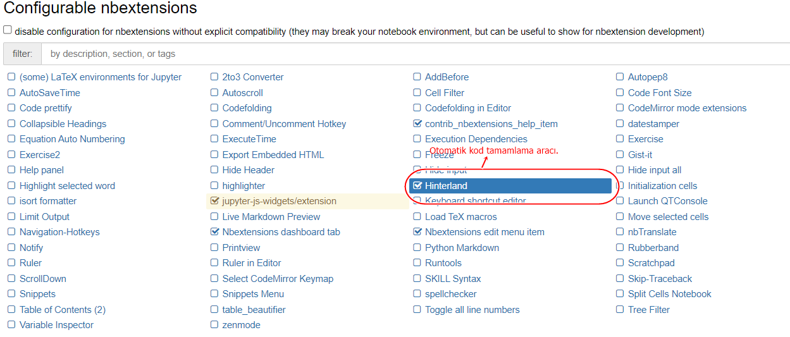The height and width of the screenshot is (337, 790).
Task: Open the zenmode extension entry
Action: click(242, 325)
